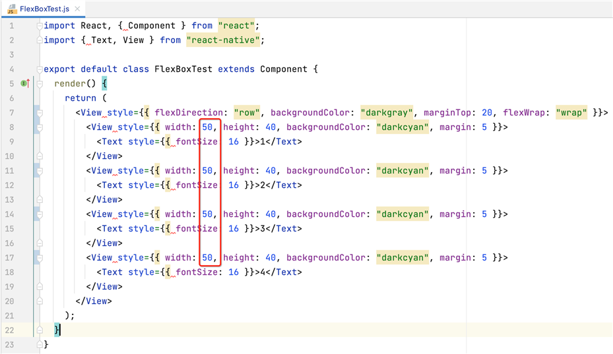Click line number 21 in the gutter
This screenshot has width=613, height=354.
[9, 316]
